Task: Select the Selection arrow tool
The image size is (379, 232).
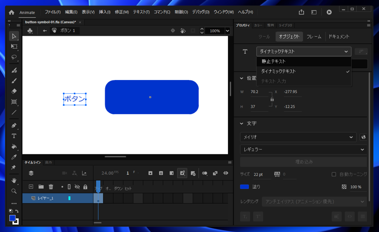Action: click(x=14, y=36)
